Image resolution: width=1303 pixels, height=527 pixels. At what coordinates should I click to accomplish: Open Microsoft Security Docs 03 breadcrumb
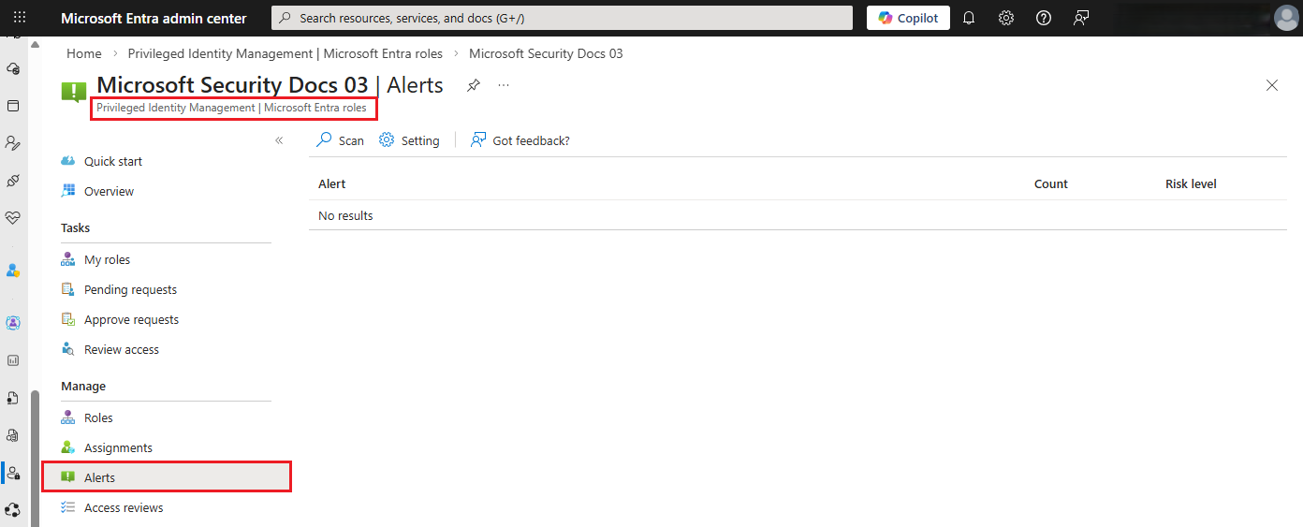546,53
